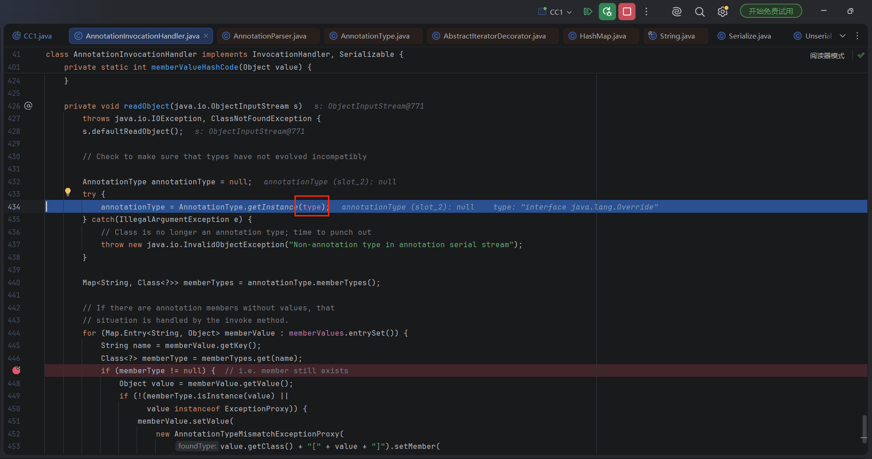This screenshot has width=872, height=459.
Task: Minimize the IDE window
Action: click(824, 11)
